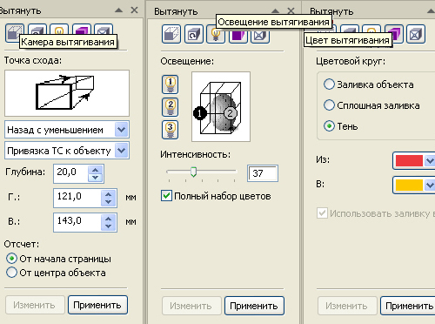Click Применить button in middle lighting panel
The height and width of the screenshot is (324, 435).
254,306
